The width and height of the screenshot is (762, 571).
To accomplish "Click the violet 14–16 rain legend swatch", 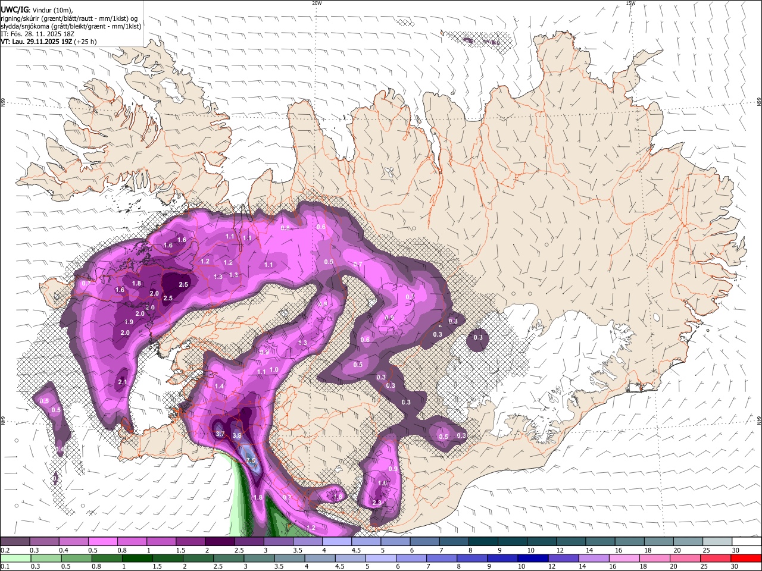I will [x=594, y=559].
